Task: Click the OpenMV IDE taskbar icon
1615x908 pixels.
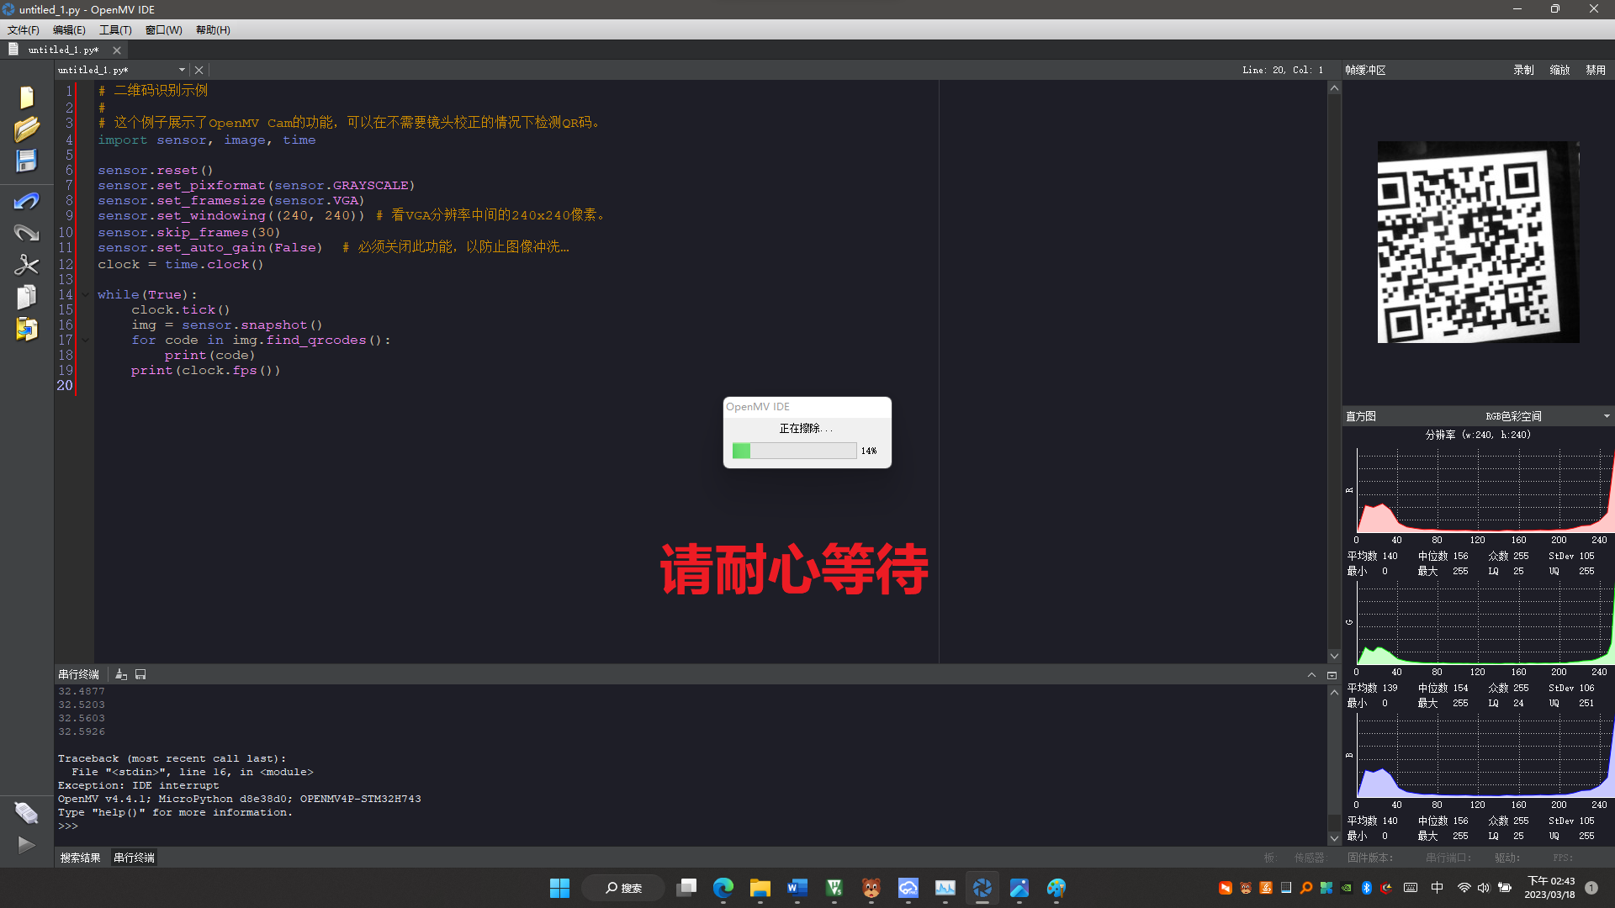Action: point(982,888)
